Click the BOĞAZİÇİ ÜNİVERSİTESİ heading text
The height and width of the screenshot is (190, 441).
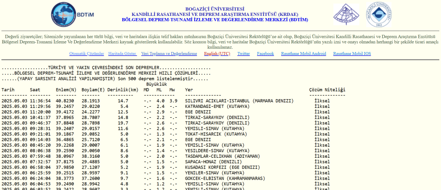click(x=215, y=9)
